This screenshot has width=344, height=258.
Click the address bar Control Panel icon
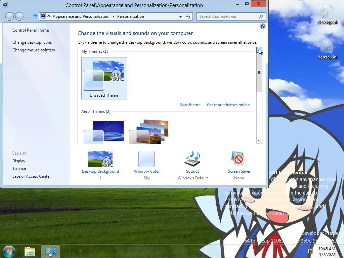[x=43, y=16]
